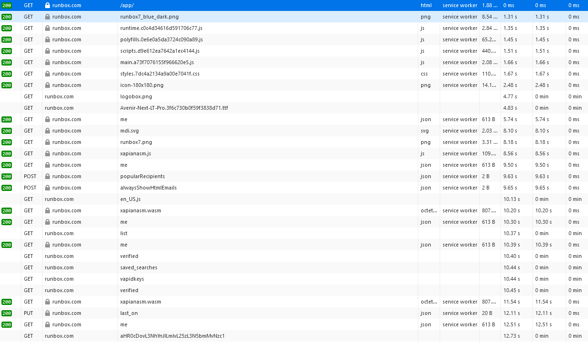Click the lock icon on the icon-180x180.png row
588x342 pixels.
click(x=47, y=85)
